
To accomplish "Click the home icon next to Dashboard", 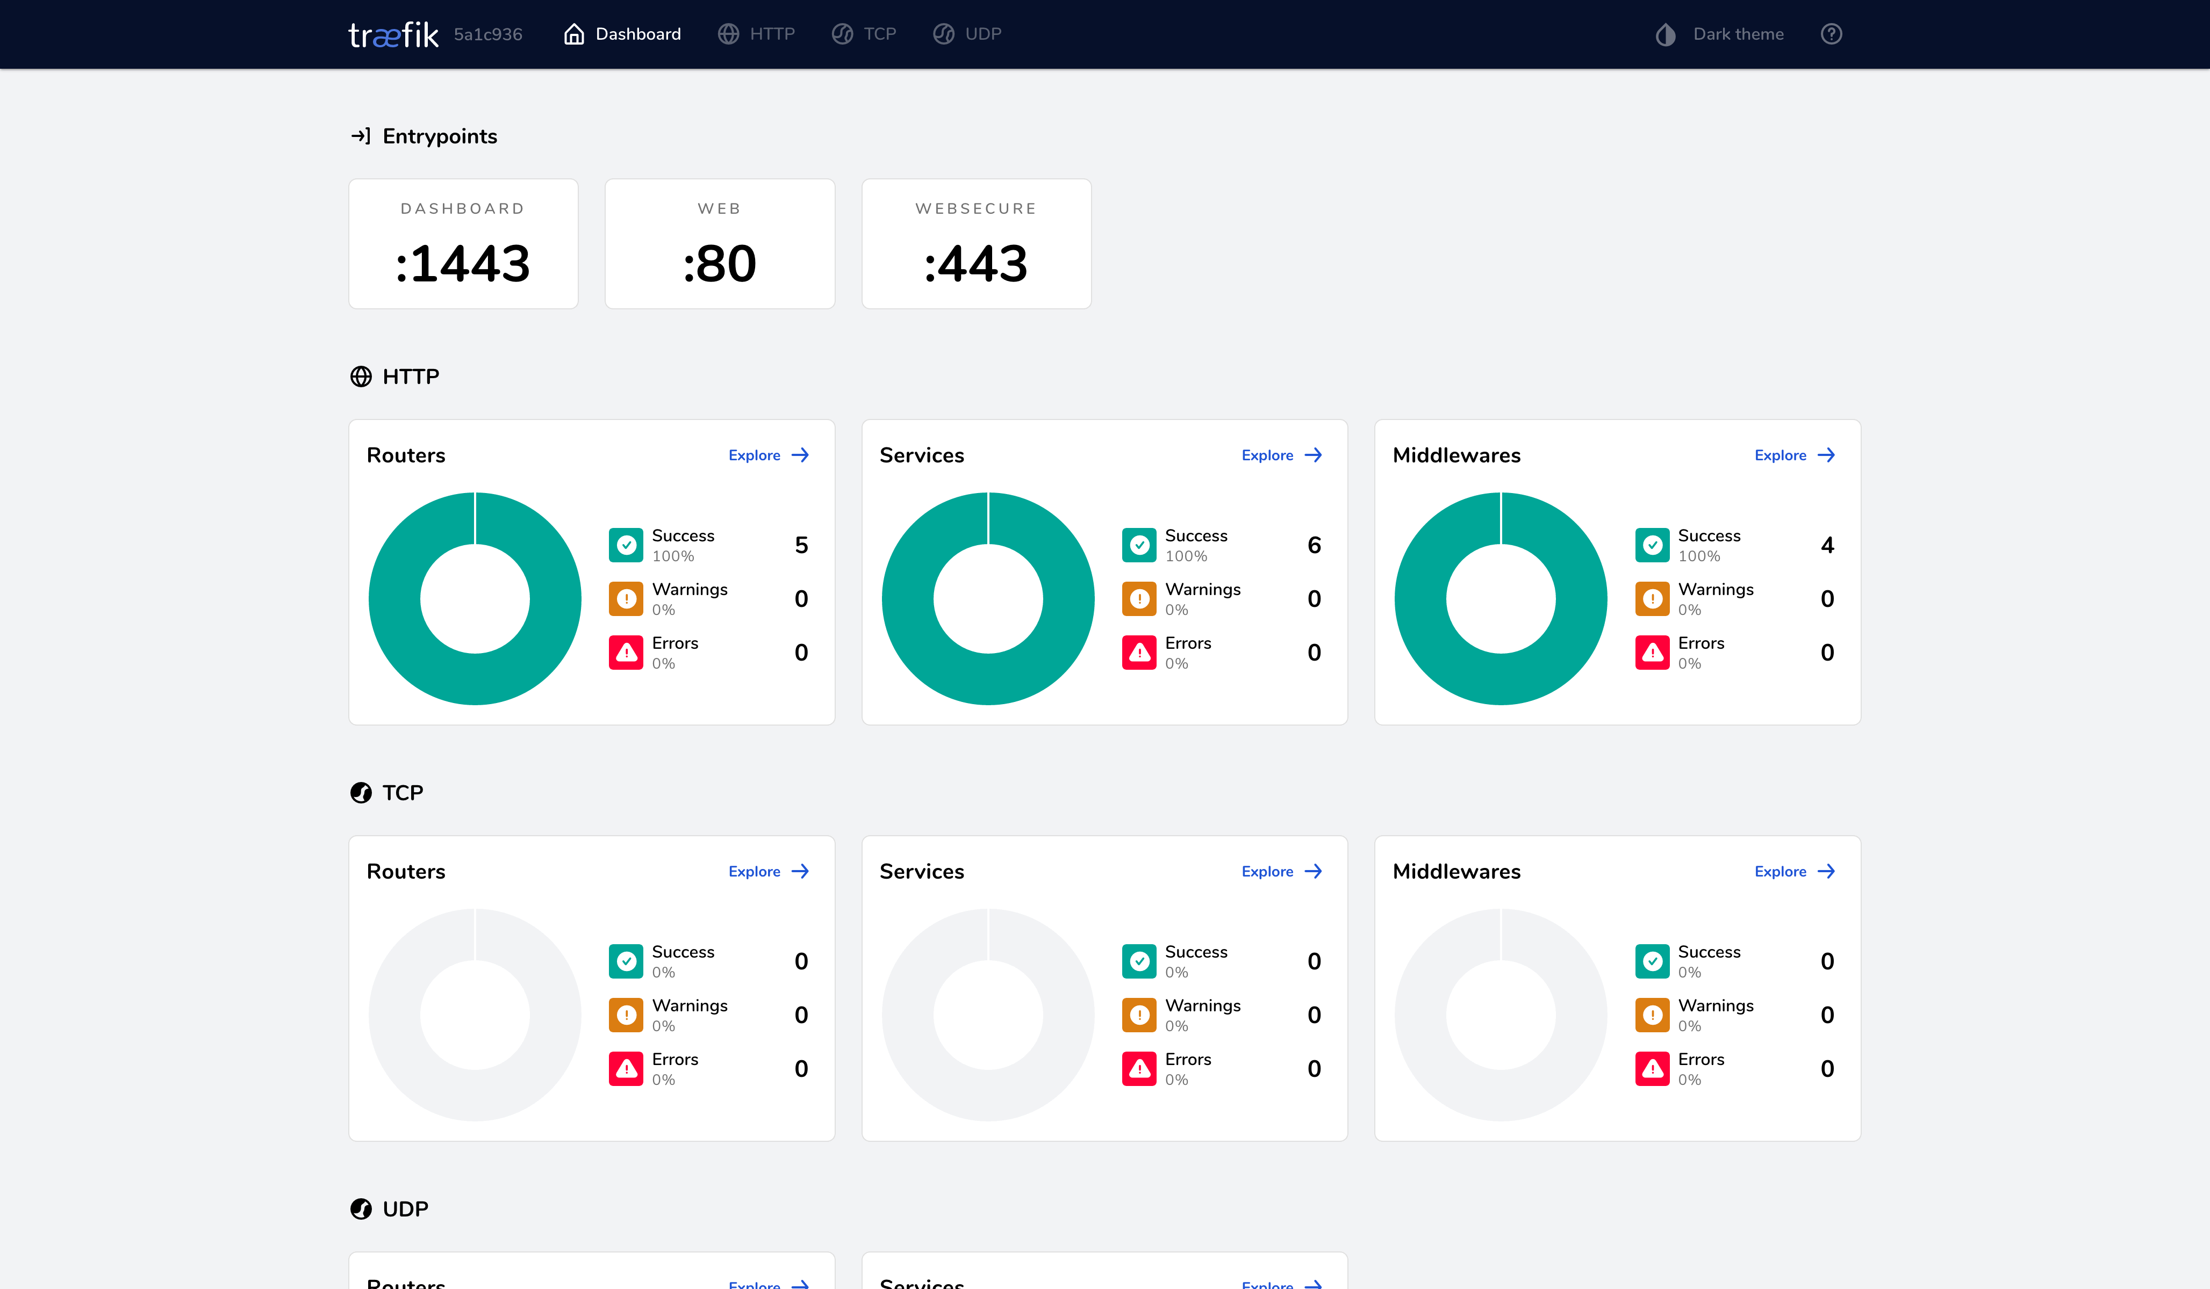I will click(575, 33).
